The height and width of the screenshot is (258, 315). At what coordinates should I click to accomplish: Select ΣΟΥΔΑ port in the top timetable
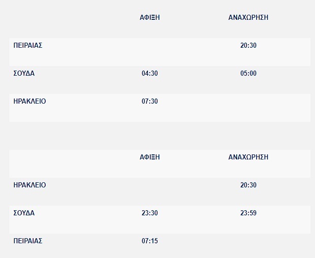[24, 73]
